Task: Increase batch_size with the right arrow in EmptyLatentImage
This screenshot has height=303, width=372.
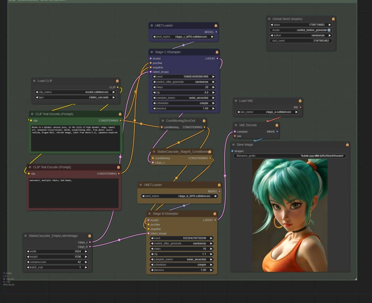Action: coord(86,267)
